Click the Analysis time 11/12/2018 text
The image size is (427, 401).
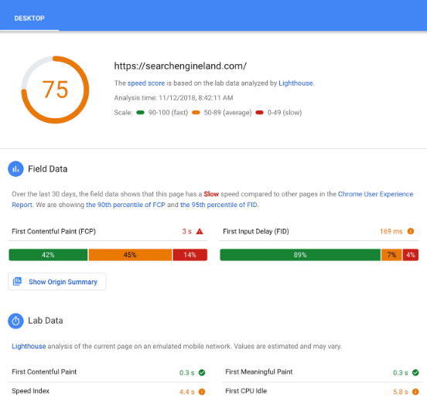pyautogui.click(x=173, y=98)
